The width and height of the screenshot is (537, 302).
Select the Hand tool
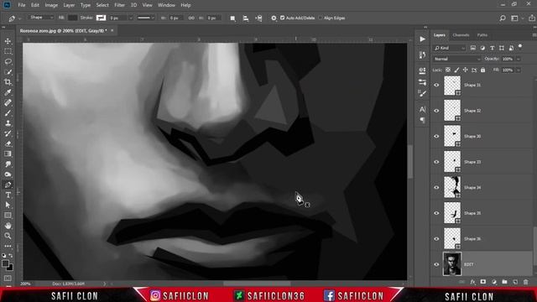coord(8,226)
